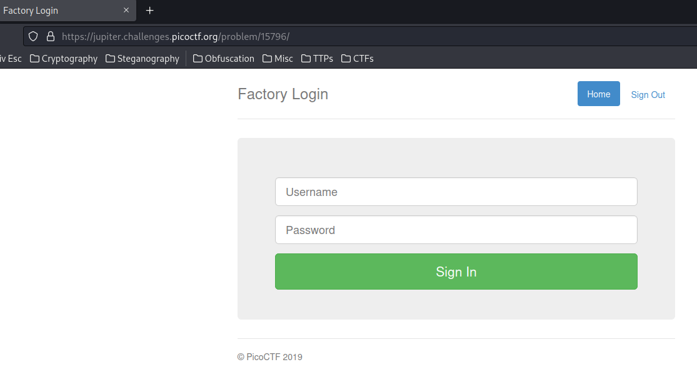Screen dimensions: 697x377
Task: Focus the Password input field
Action: [x=456, y=230]
